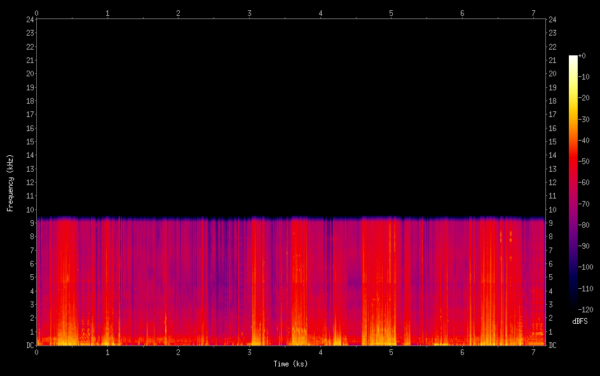Click the 24 kHz tick on left frequency axis
The image size is (600, 376).
[29, 19]
